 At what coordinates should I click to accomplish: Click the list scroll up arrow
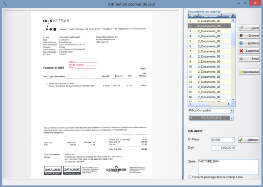(x=233, y=21)
